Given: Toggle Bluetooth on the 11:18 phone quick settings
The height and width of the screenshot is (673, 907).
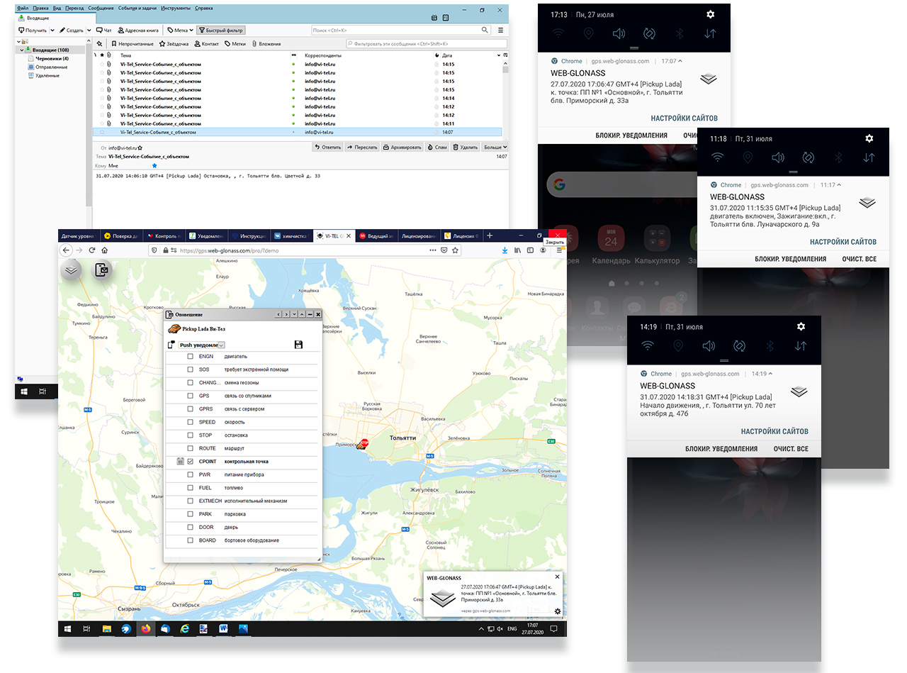Looking at the screenshot, I should (839, 157).
